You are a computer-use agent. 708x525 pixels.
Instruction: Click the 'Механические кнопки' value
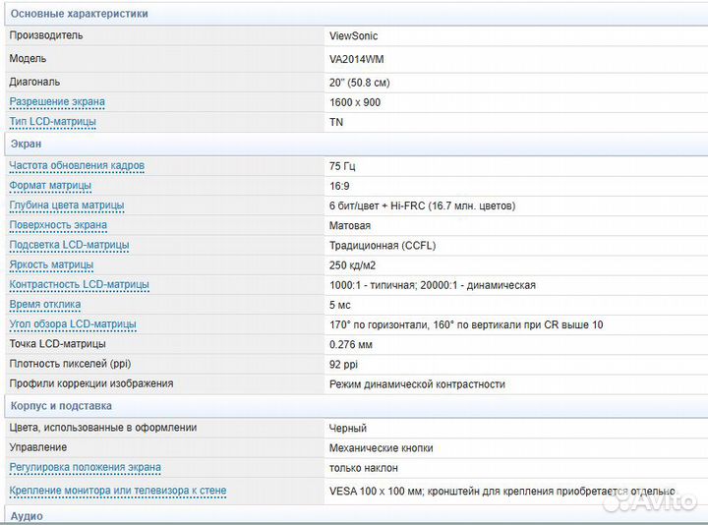(382, 448)
